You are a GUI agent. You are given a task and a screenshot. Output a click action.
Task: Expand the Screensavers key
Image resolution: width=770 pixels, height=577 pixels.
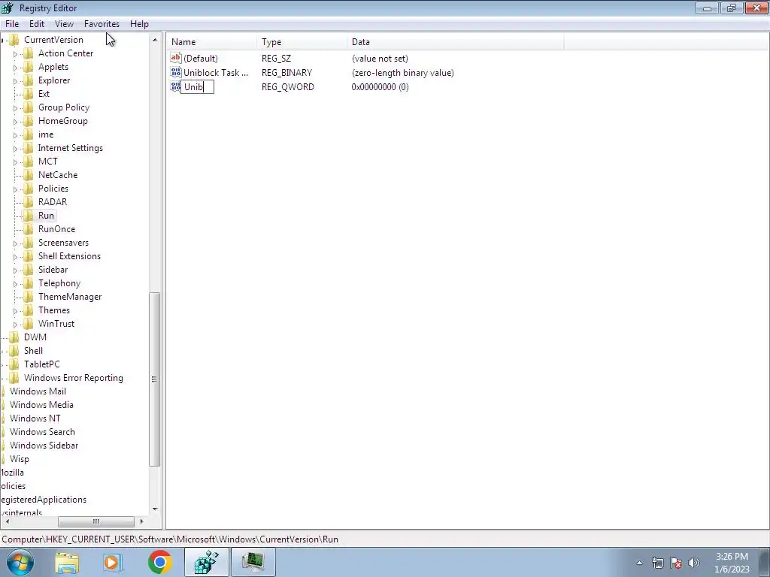(x=15, y=243)
